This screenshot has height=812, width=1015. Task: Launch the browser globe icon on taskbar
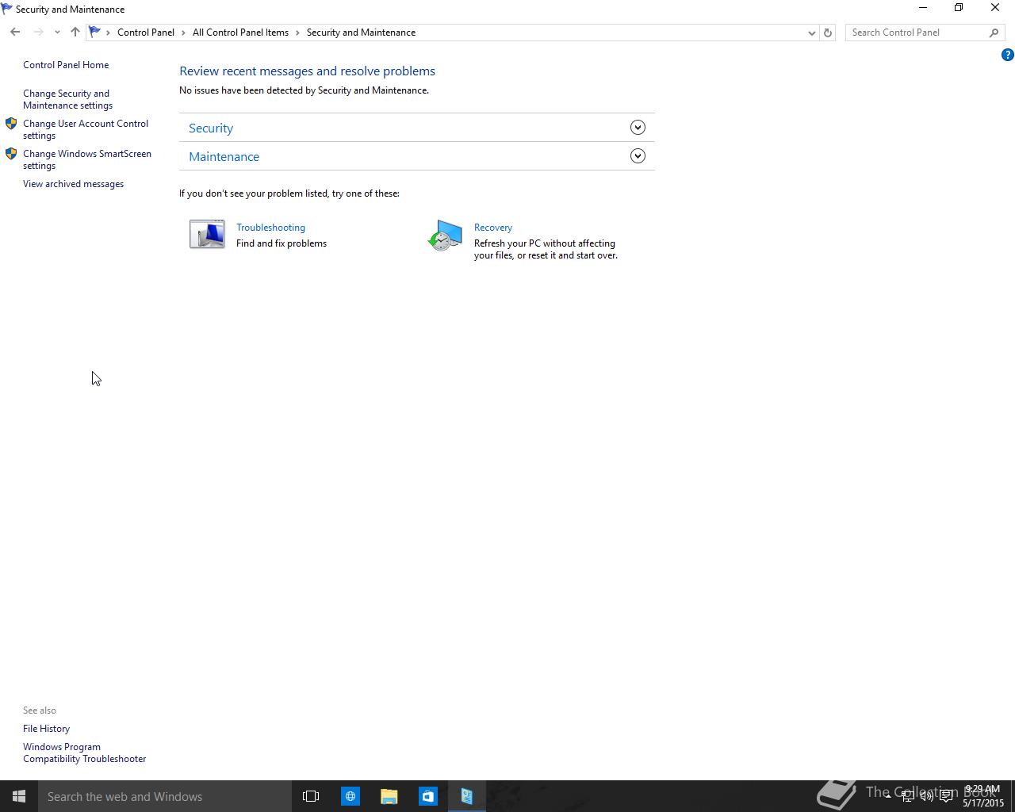[350, 796]
